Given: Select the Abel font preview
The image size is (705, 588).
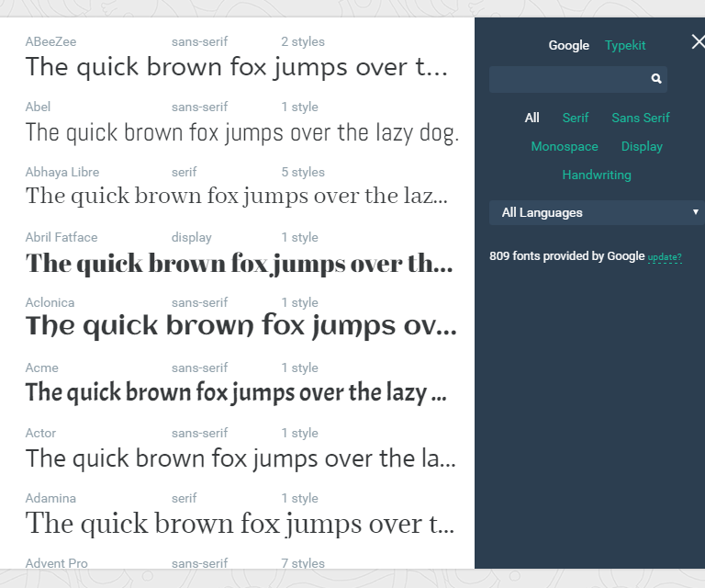Looking at the screenshot, I should click(242, 132).
